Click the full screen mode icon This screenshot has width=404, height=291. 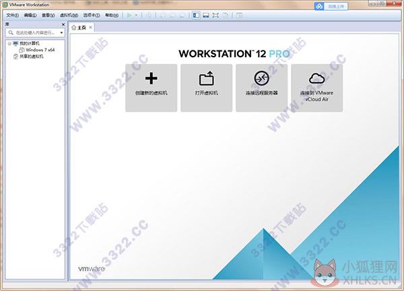(215, 15)
